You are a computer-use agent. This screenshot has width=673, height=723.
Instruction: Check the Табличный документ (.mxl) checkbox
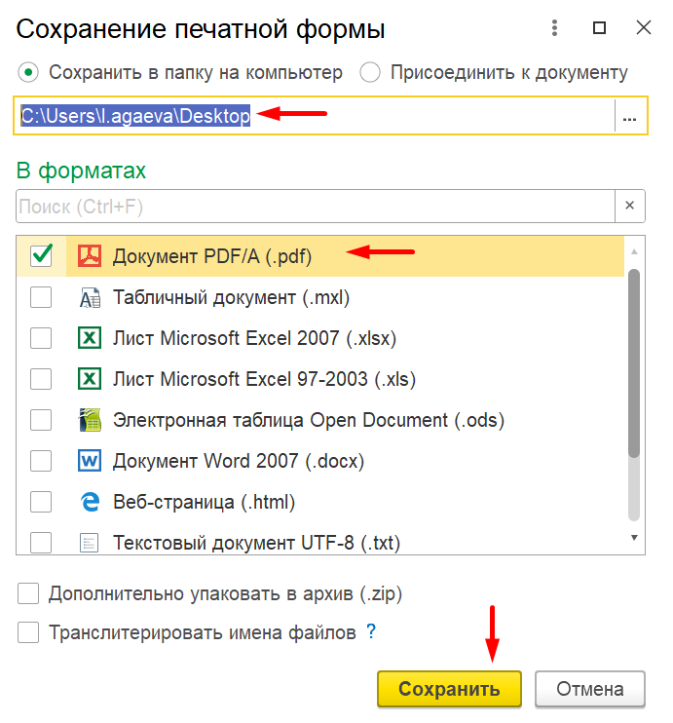tap(41, 297)
